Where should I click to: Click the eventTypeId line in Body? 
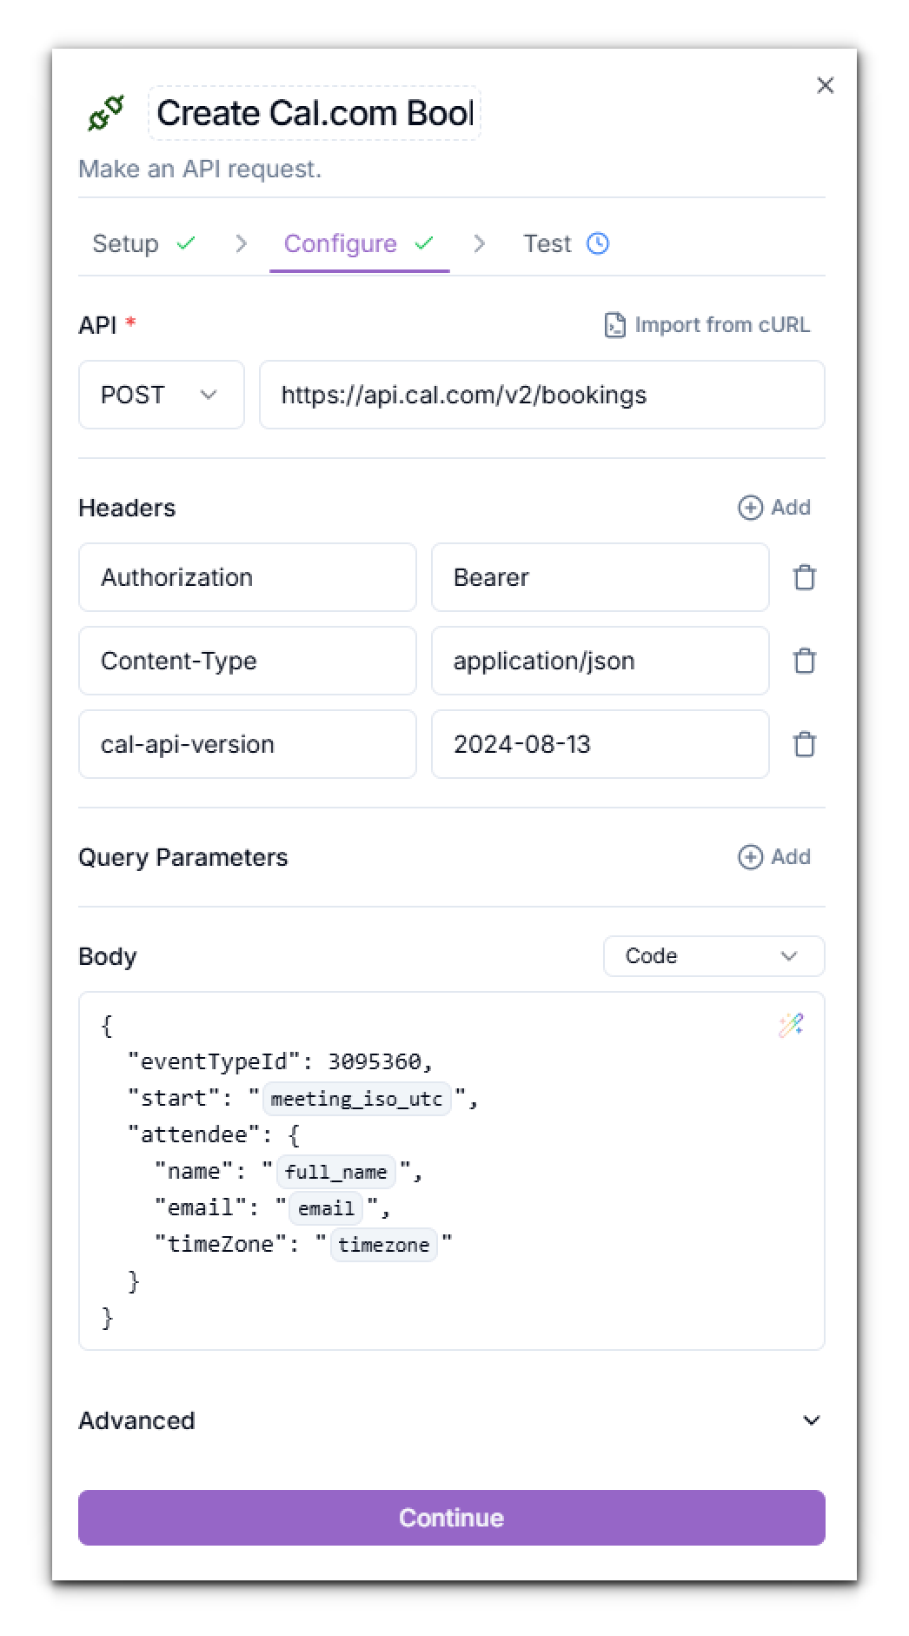pyautogui.click(x=280, y=1061)
